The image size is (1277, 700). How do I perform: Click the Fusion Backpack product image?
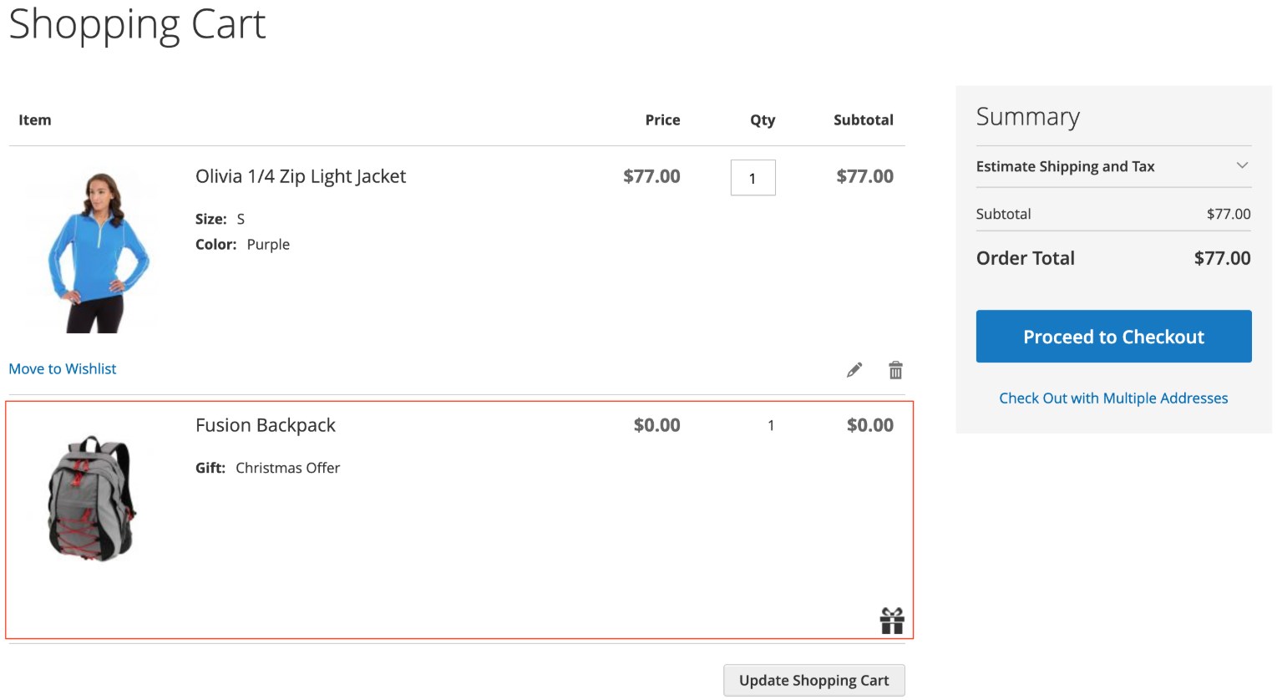click(x=91, y=499)
